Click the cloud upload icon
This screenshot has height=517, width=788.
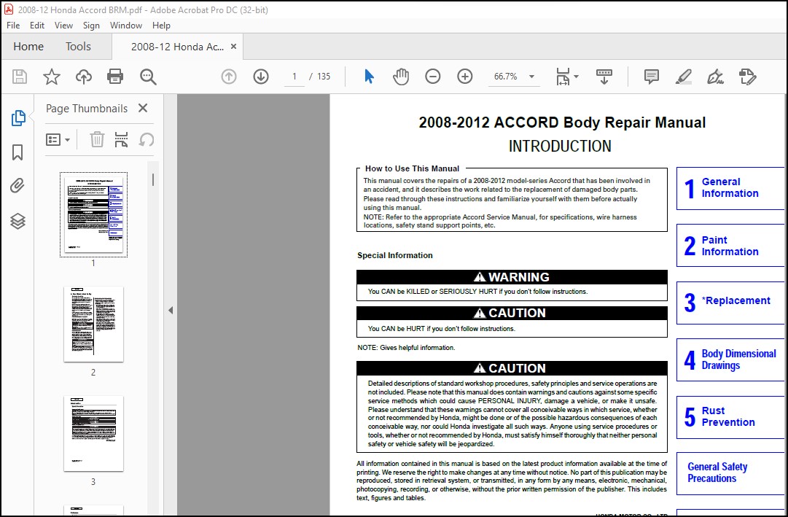pyautogui.click(x=83, y=77)
